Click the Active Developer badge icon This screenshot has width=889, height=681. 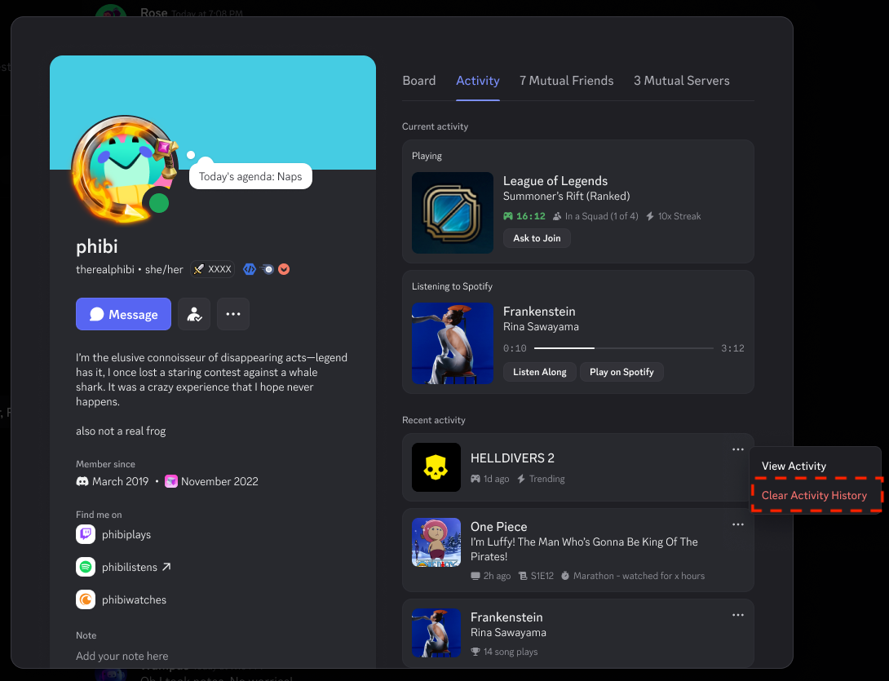click(250, 269)
